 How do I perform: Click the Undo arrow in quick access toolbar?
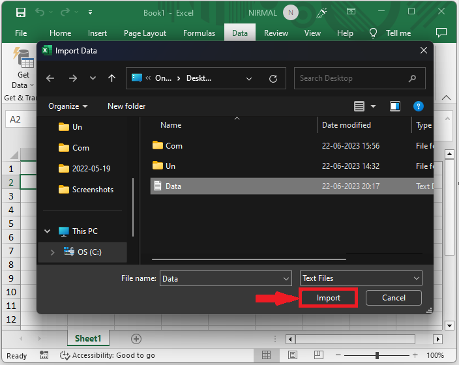coord(40,12)
